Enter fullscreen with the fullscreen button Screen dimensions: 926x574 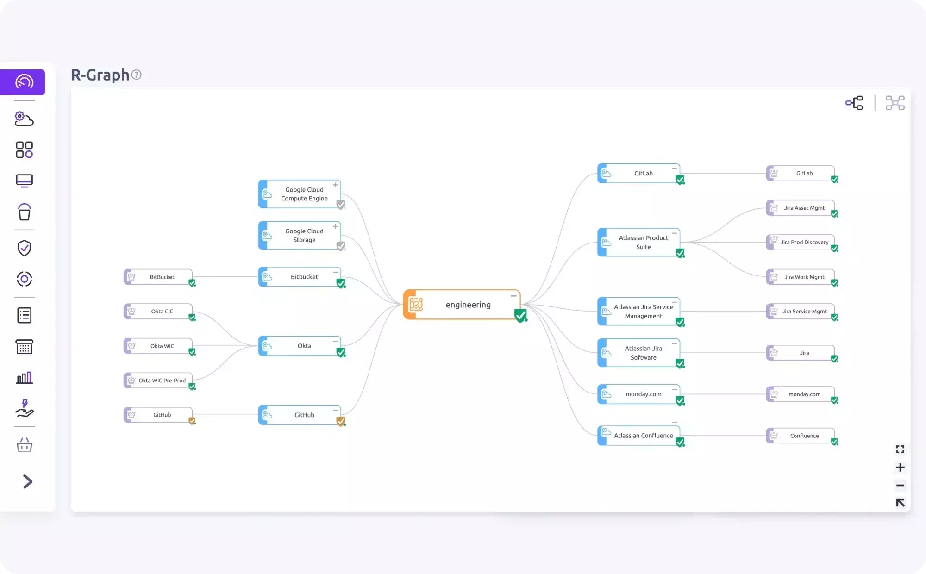click(900, 449)
